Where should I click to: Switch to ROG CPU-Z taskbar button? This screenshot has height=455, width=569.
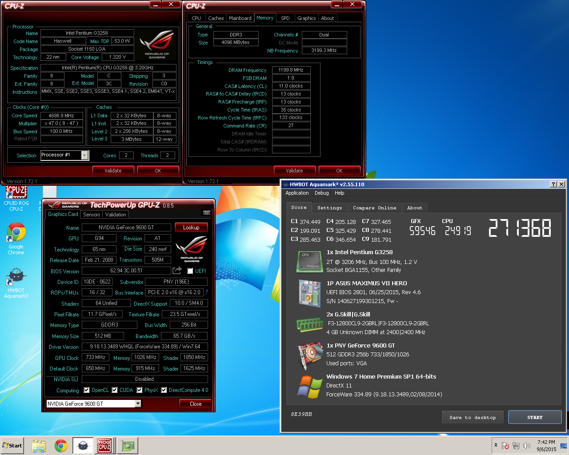tap(104, 446)
